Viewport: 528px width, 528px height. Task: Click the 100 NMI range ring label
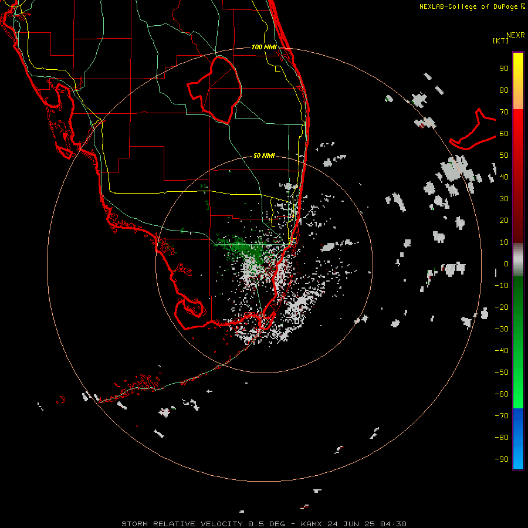click(x=264, y=47)
